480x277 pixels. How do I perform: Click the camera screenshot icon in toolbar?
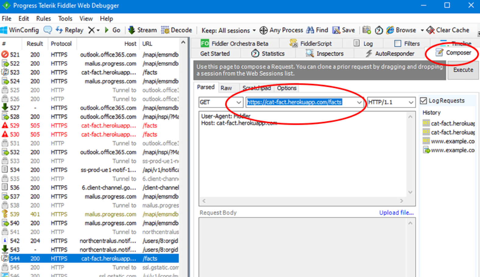(x=367, y=30)
